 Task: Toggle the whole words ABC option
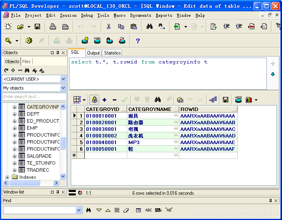[x=148, y=210]
